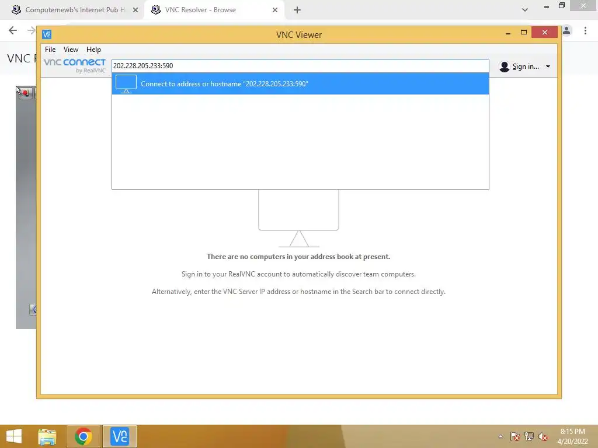
Task: Click the muted speaker tray icon
Action: (543, 436)
